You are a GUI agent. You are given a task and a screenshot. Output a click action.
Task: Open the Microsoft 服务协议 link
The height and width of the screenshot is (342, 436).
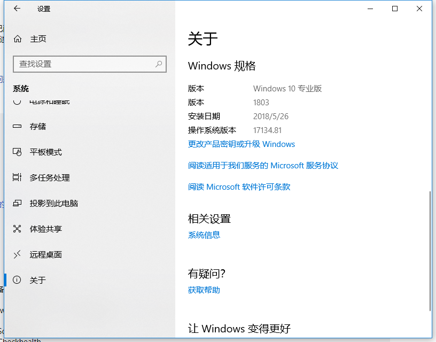click(x=263, y=166)
